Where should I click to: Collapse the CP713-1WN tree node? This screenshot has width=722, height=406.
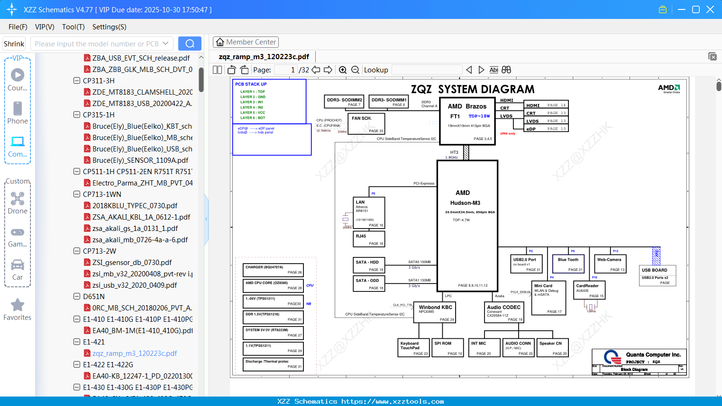coord(77,194)
